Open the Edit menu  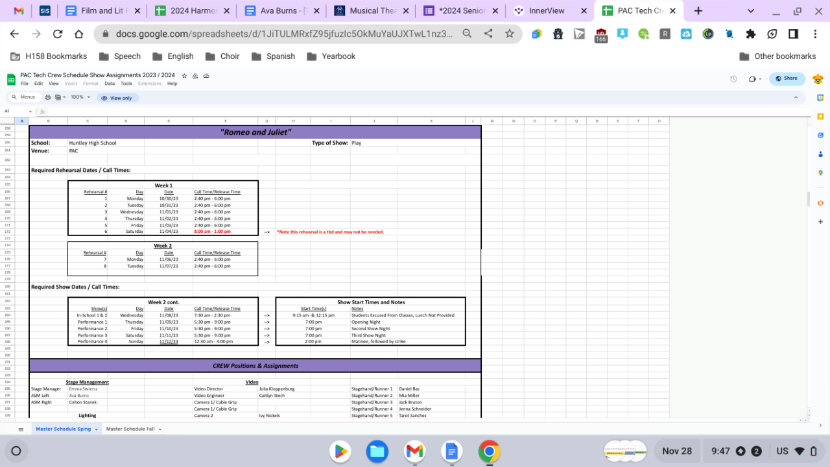tap(38, 84)
